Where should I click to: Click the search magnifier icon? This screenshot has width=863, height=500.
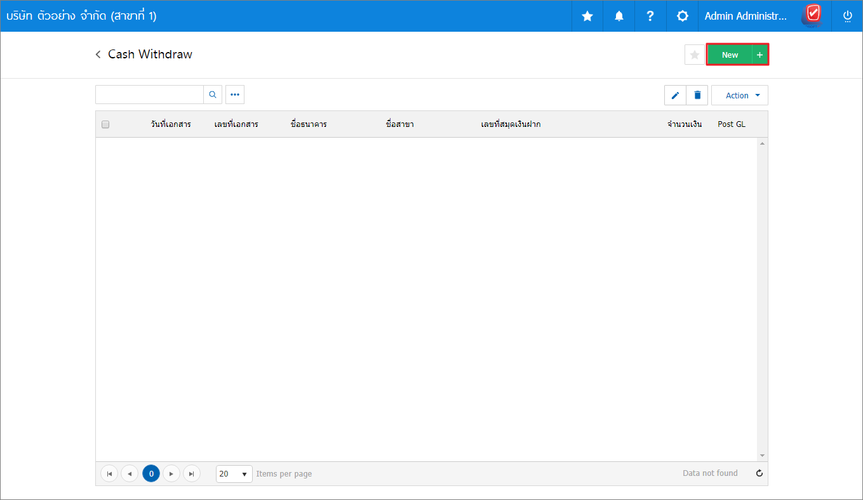[x=213, y=95]
